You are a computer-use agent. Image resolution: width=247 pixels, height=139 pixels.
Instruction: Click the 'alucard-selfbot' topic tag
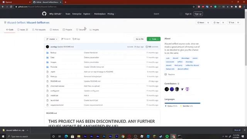[183, 69]
